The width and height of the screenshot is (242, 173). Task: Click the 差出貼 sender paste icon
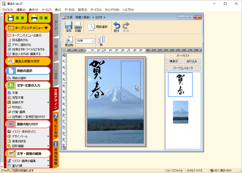point(68,41)
